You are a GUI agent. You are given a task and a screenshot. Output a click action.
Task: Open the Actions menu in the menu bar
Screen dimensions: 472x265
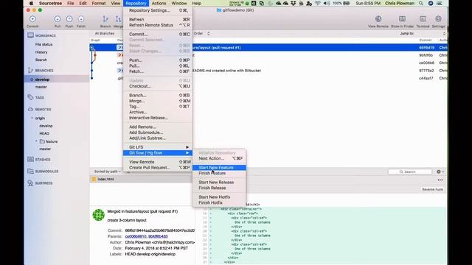click(159, 3)
